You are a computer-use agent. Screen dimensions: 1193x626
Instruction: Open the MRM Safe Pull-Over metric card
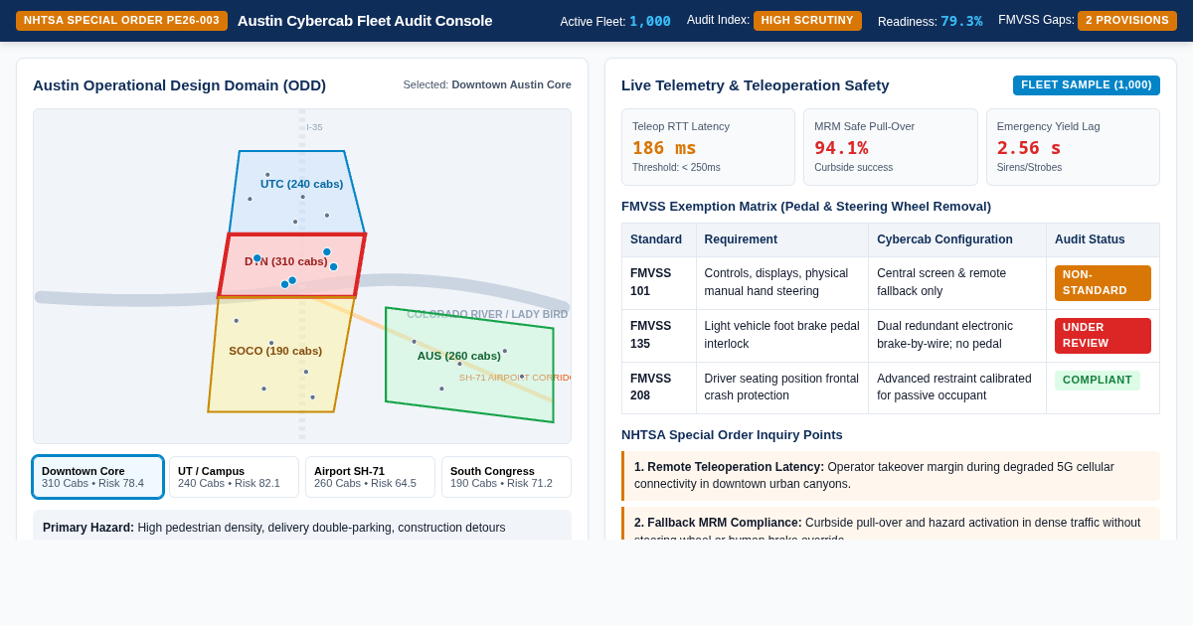point(891,147)
